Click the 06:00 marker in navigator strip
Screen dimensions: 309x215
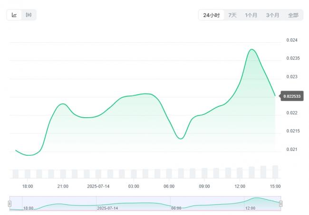coord(176,208)
